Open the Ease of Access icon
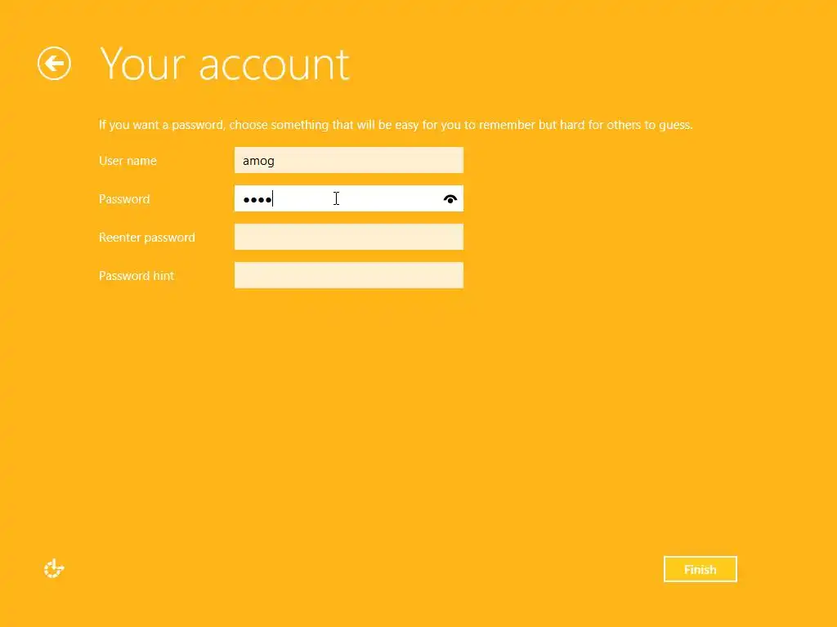This screenshot has width=837, height=627. pyautogui.click(x=54, y=568)
